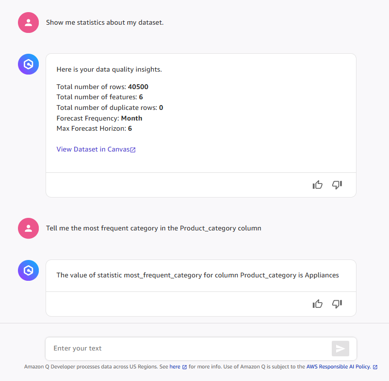The image size is (389, 381).
Task: Select the bold Month forecast frequency text
Action: click(131, 118)
